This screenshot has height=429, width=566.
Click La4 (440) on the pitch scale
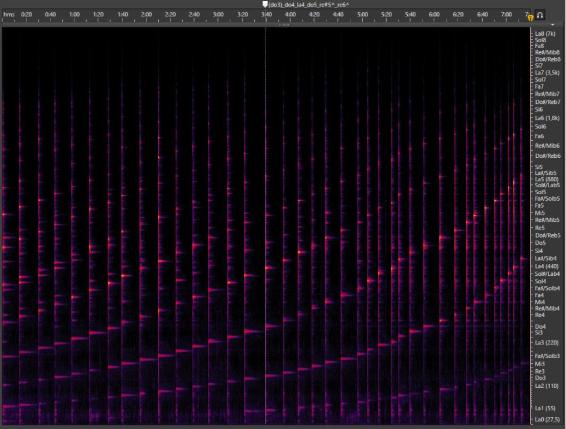545,266
